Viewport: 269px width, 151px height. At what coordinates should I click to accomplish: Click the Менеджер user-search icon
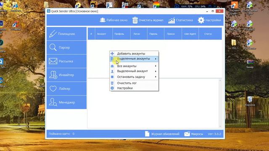(x=53, y=102)
